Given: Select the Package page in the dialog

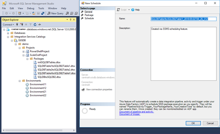Looking at the screenshot, I should [89, 15].
